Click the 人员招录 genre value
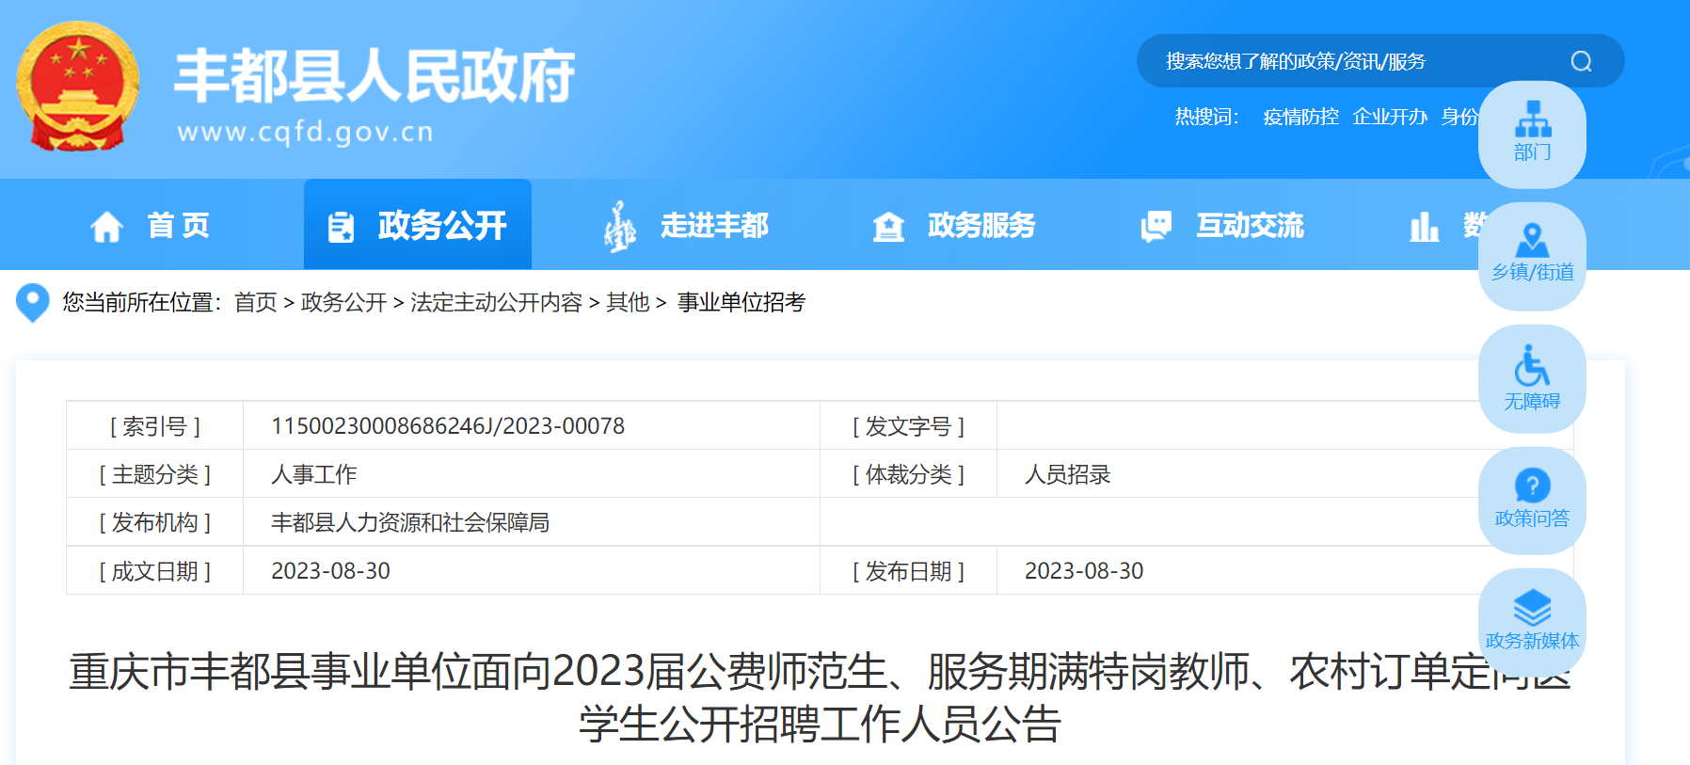Viewport: 1690px width, 765px height. tap(1068, 474)
